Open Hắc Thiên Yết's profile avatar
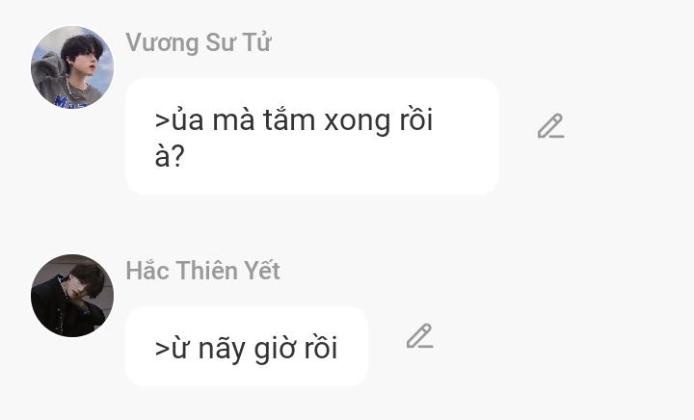This screenshot has width=694, height=420. [x=72, y=296]
